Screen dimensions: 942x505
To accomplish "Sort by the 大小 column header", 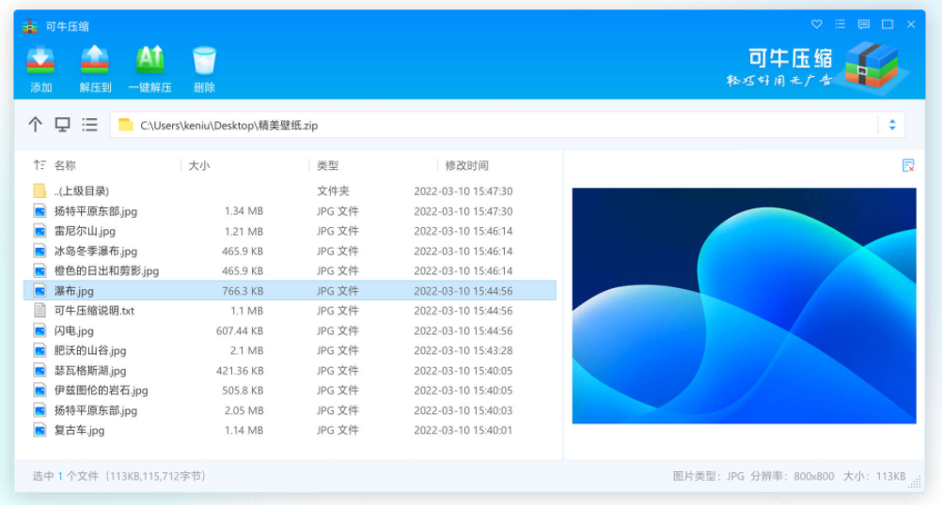I will [199, 165].
